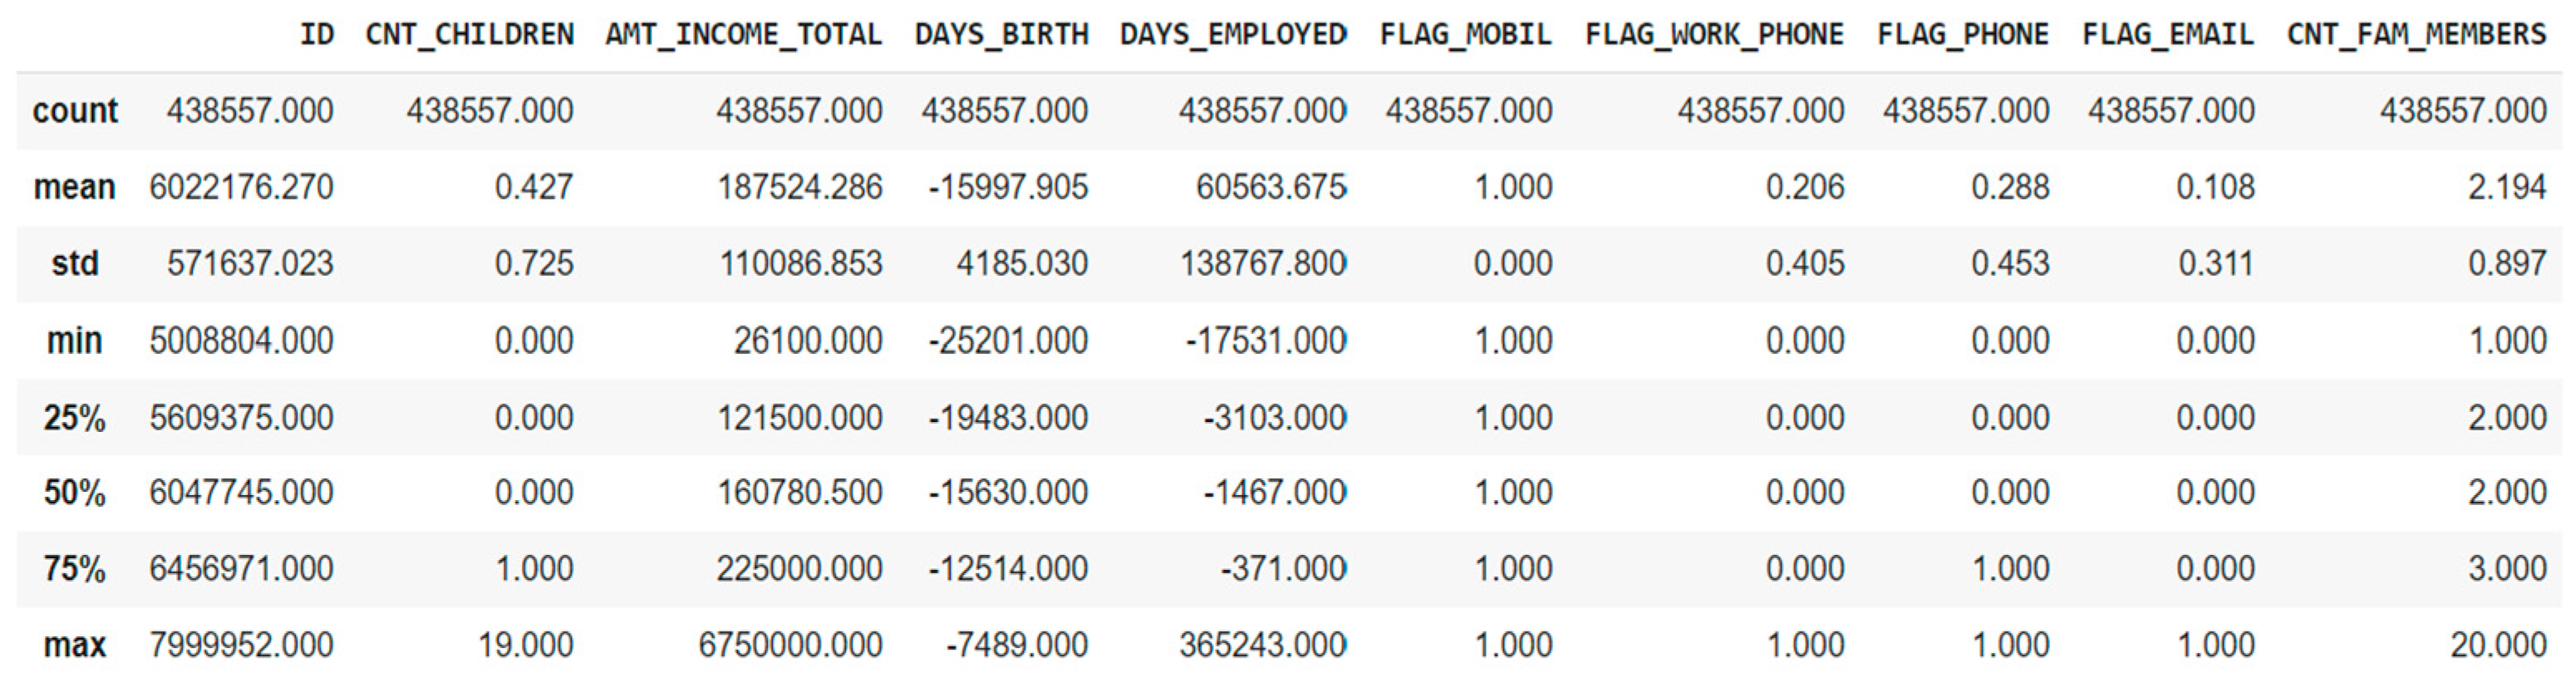
Task: Click the ID column header
Action: click(x=316, y=35)
